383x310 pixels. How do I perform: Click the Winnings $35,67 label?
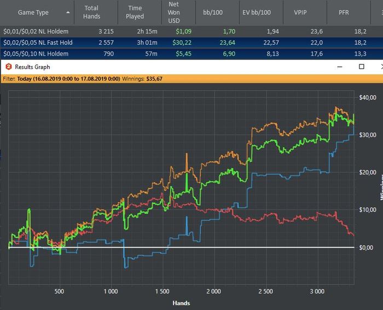pos(142,79)
